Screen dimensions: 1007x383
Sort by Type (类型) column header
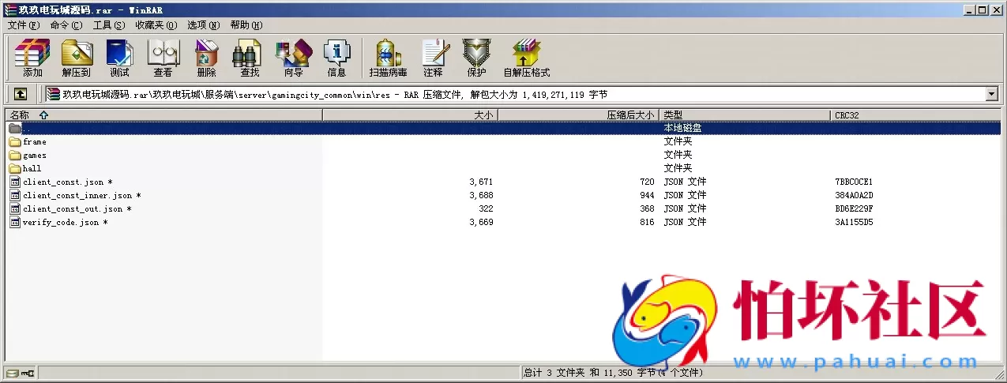tap(745, 115)
